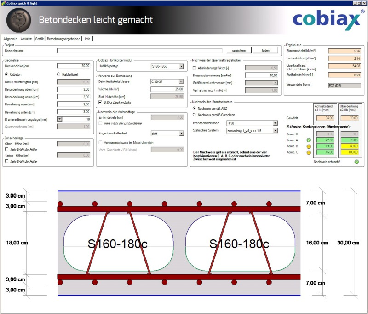This screenshot has height=314, width=368.
Task: Open the Größtkorndurchmesser dropdown
Action: pyautogui.click(x=275, y=83)
